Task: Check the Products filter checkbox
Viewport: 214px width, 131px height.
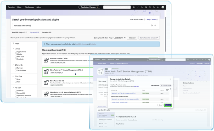Action: (16, 59)
